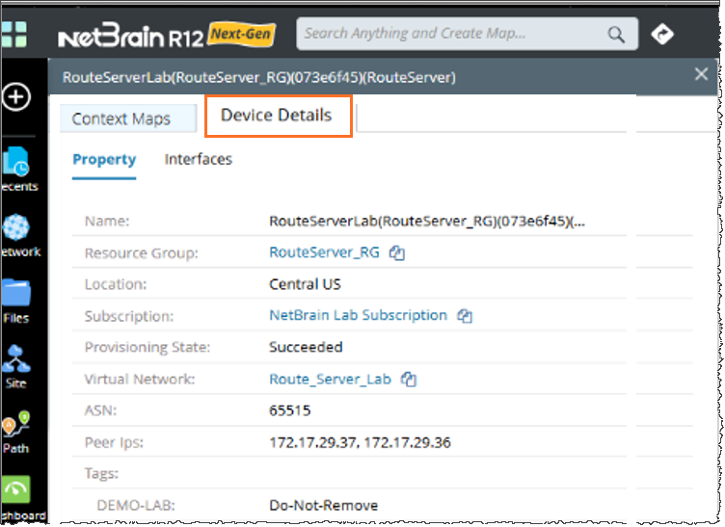
Task: Click the Location label
Action: 116,284
